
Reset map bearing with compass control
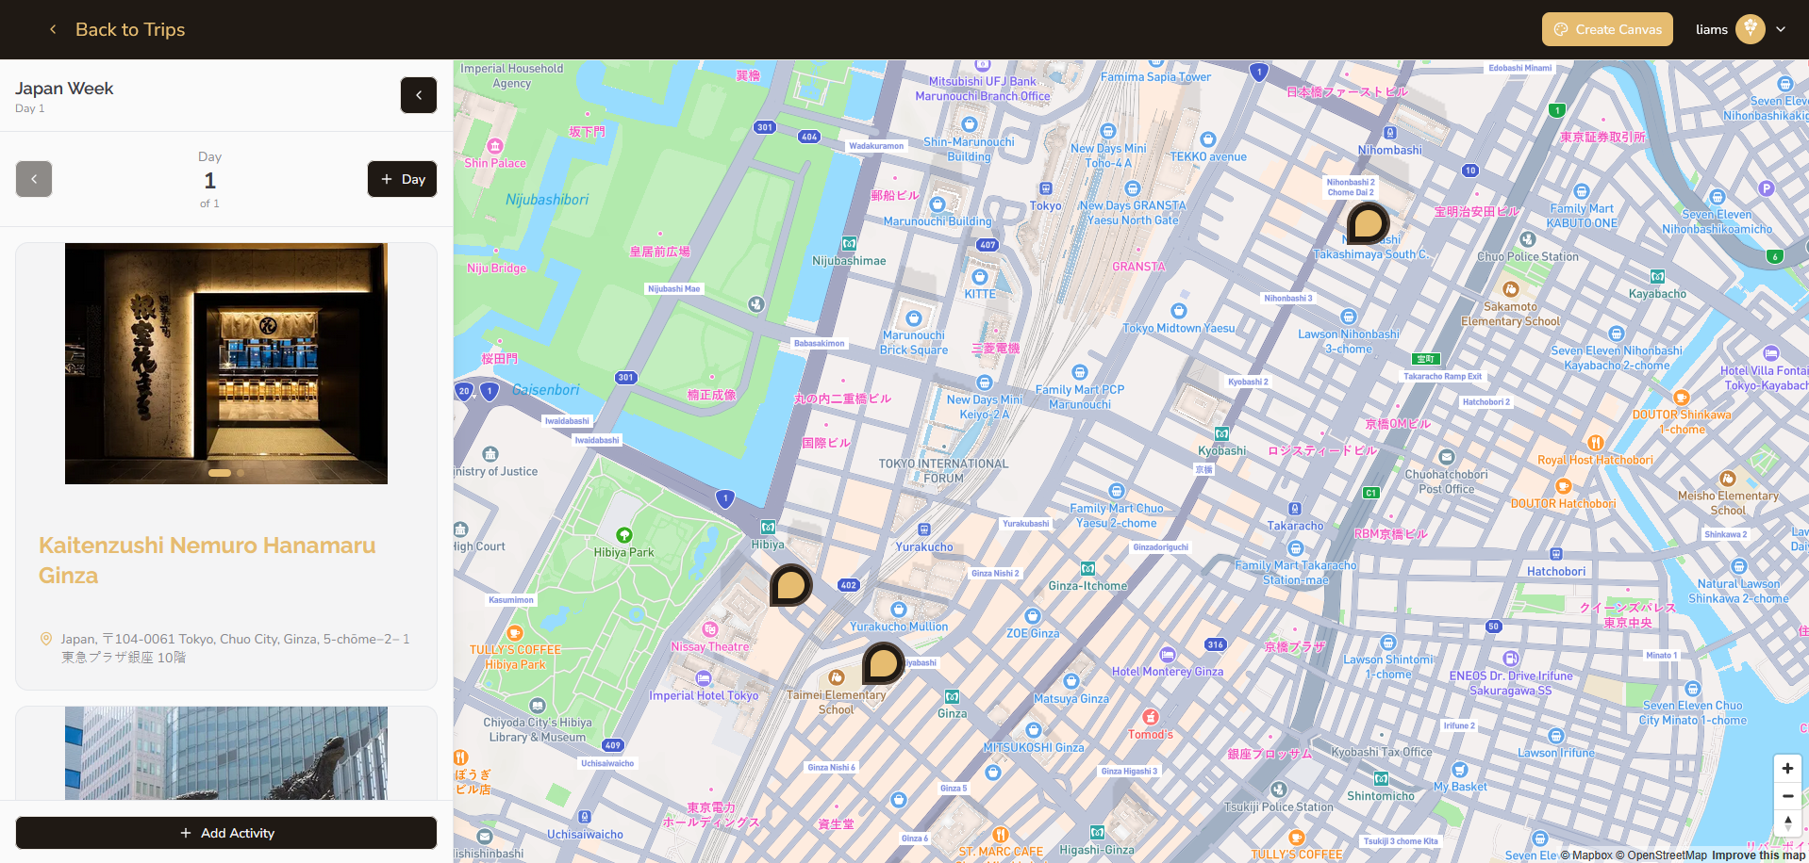pos(1786,822)
